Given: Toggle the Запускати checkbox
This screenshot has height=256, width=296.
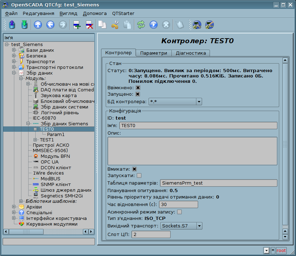Looking at the screenshot, I should click(x=139, y=176).
